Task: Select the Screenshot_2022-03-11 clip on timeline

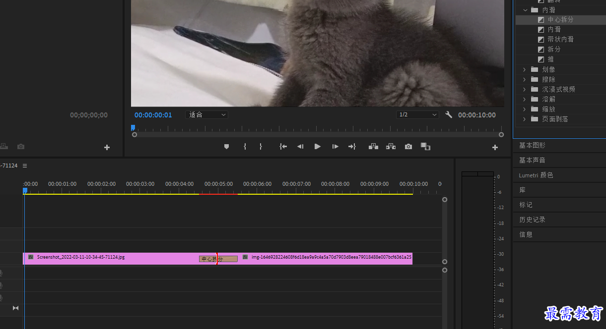Action: tap(111, 259)
